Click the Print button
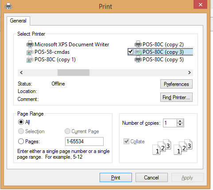 coord(116,178)
